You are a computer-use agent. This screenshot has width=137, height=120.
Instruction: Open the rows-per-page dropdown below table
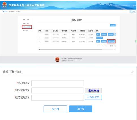coord(112,46)
